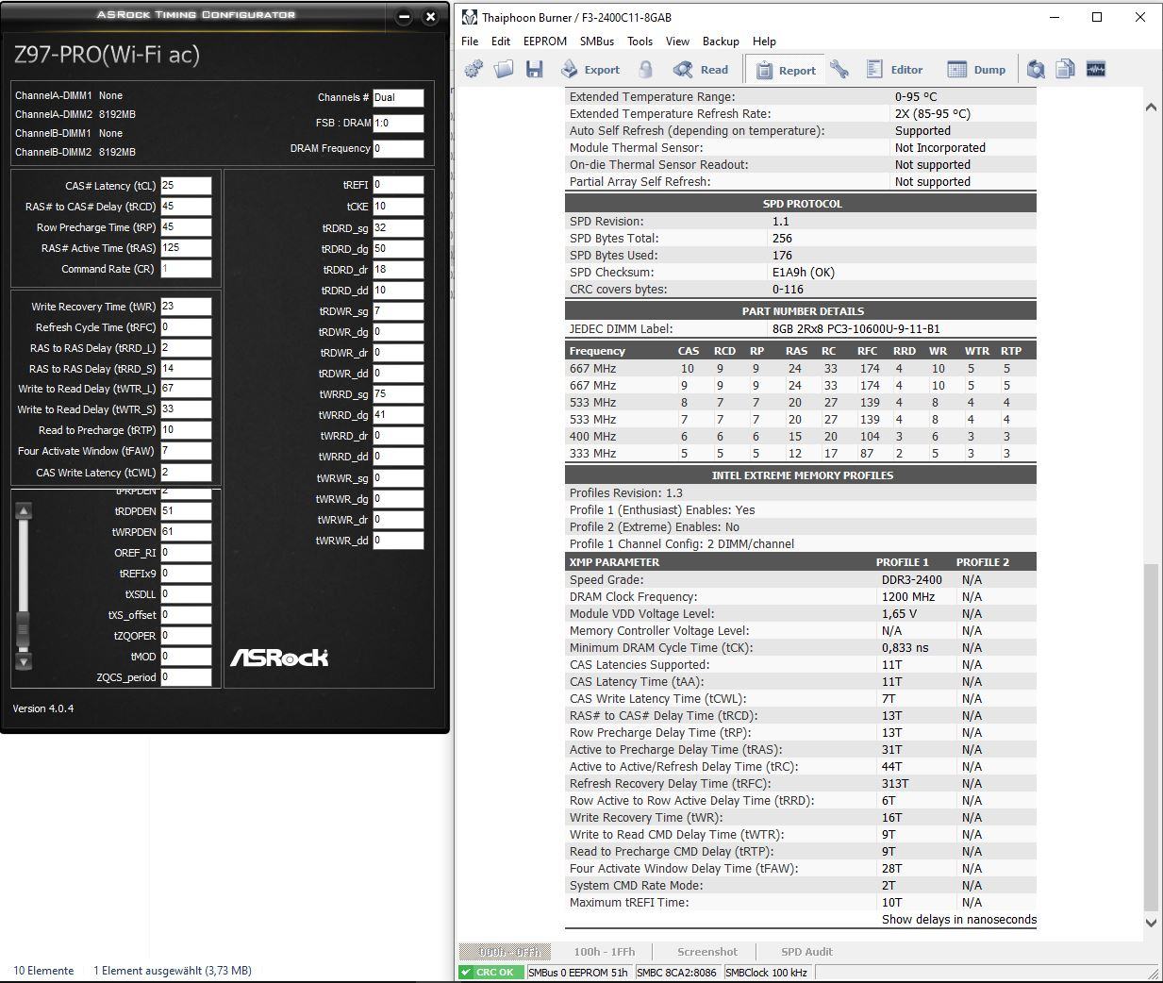Viewport: 1163px width, 983px height.
Task: Click the magnifier search icon in toolbar
Action: point(1036,69)
